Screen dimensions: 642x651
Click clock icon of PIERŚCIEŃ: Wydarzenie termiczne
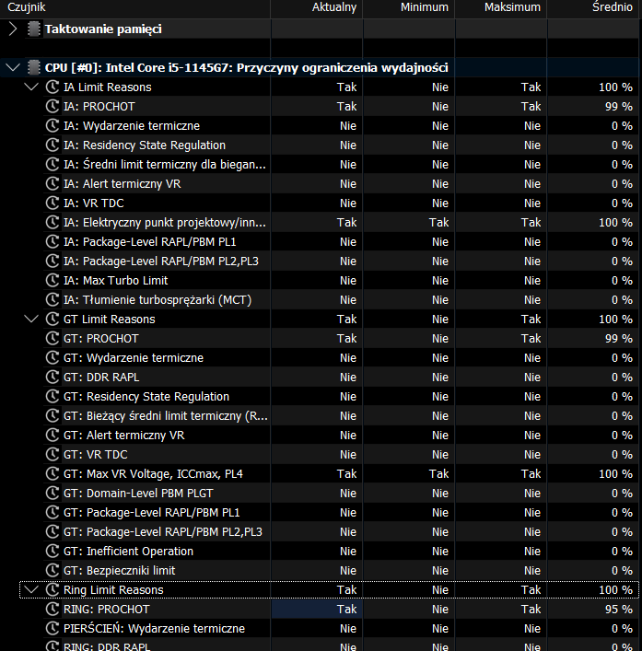(x=53, y=629)
